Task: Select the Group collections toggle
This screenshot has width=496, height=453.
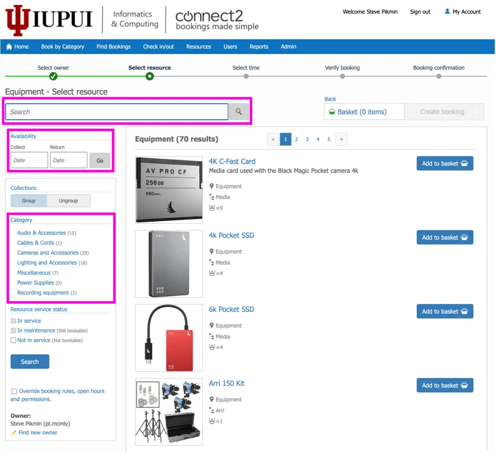Action: coord(29,201)
